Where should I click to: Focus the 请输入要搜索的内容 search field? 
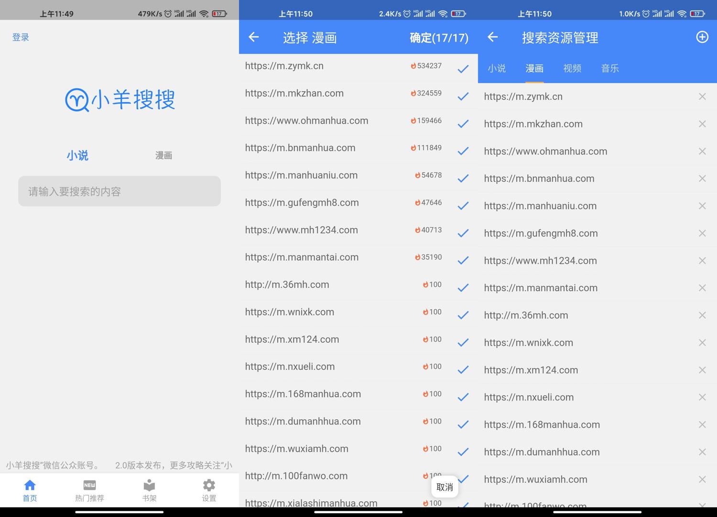[119, 191]
